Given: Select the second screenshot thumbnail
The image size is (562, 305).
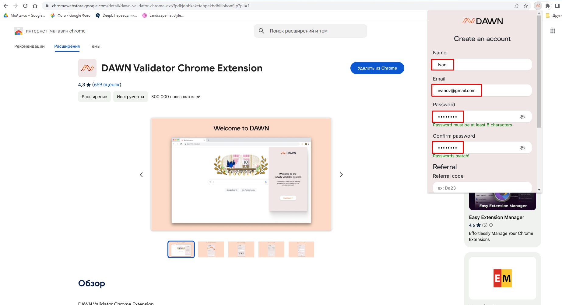Looking at the screenshot, I should coord(211,249).
